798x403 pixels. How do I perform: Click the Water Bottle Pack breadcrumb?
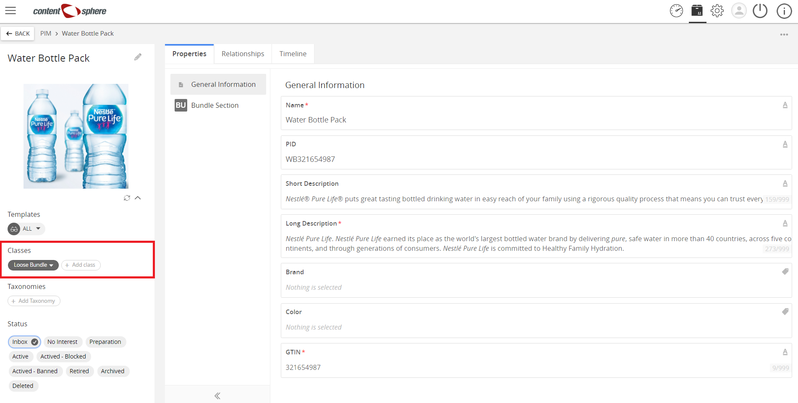(88, 34)
